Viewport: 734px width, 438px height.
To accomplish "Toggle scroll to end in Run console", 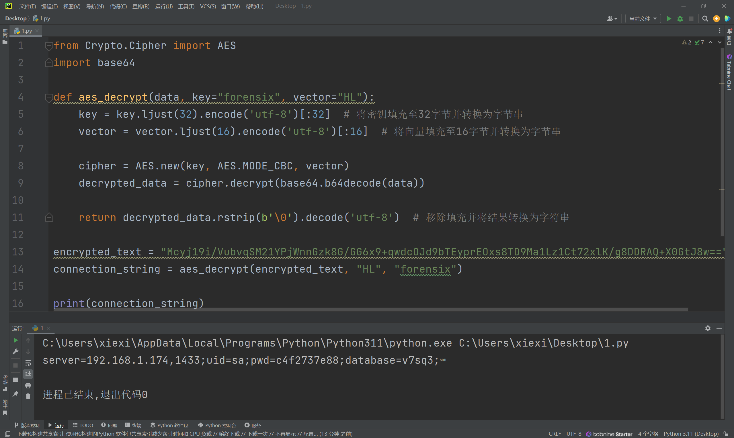I will coord(28,374).
